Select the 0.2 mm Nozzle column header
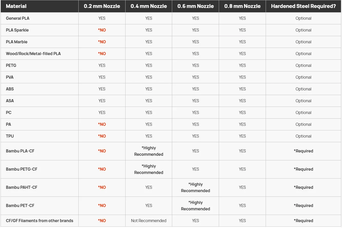Viewport: 342px width, 228px height. [102, 6]
